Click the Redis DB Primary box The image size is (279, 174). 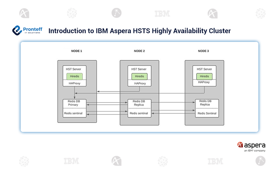tap(75, 103)
